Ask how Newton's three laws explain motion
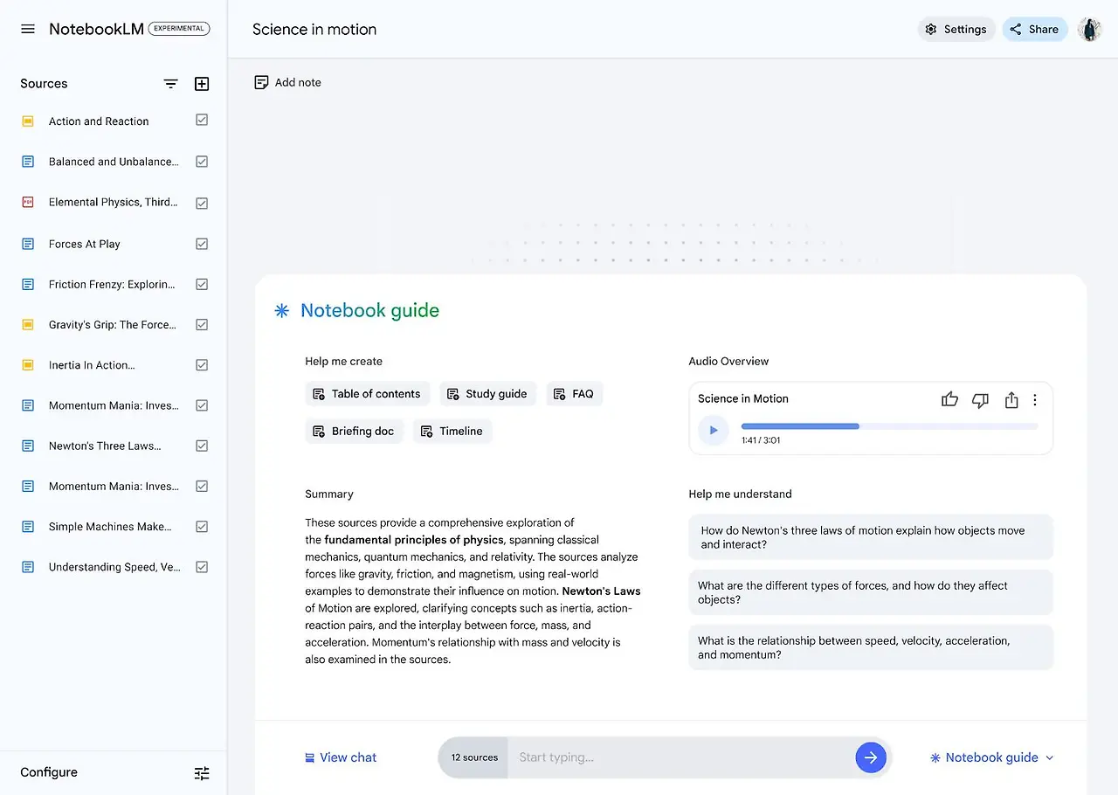The image size is (1118, 795). [871, 537]
